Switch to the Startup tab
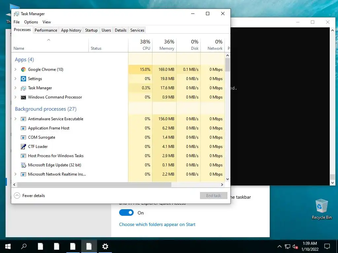 [x=91, y=30]
